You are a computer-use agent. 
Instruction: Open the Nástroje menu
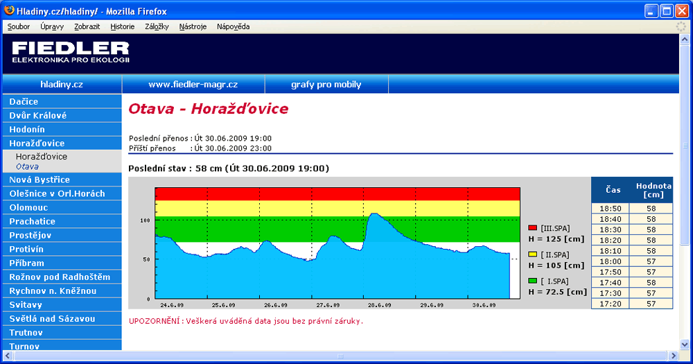[193, 26]
